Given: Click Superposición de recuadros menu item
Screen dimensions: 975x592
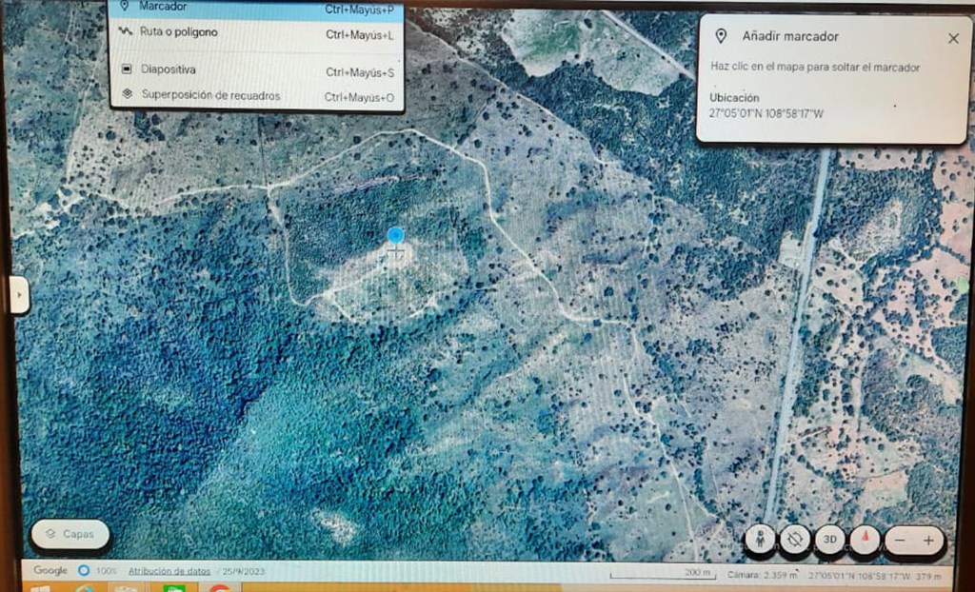Looking at the screenshot, I should [210, 96].
